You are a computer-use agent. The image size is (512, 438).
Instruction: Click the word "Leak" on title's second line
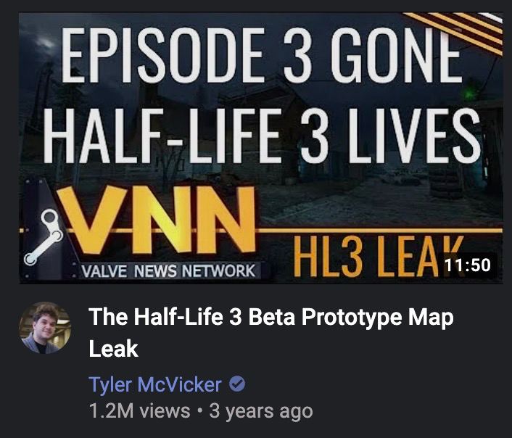point(113,349)
